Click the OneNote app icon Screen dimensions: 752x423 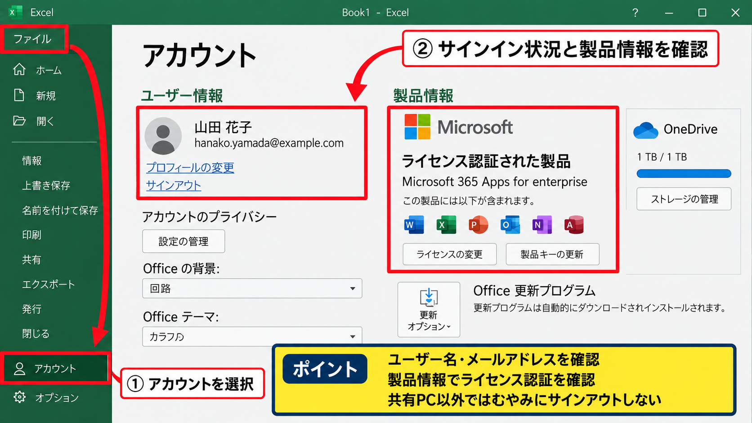point(542,225)
